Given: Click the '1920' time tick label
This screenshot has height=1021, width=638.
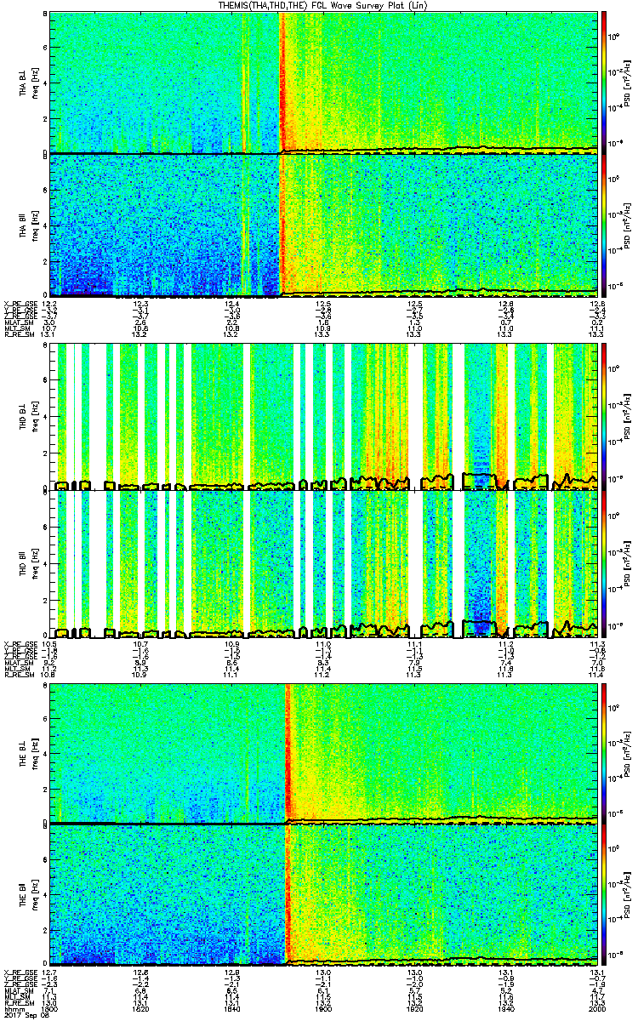Looking at the screenshot, I should click(413, 1010).
